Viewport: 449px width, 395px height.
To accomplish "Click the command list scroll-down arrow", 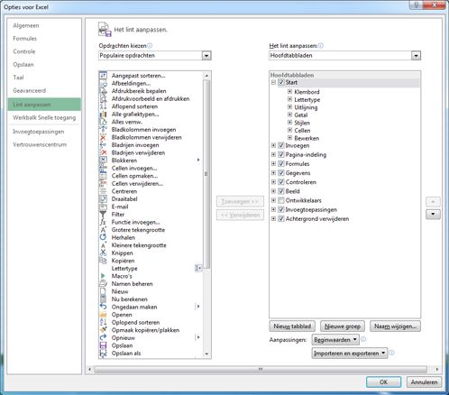I will click(206, 354).
